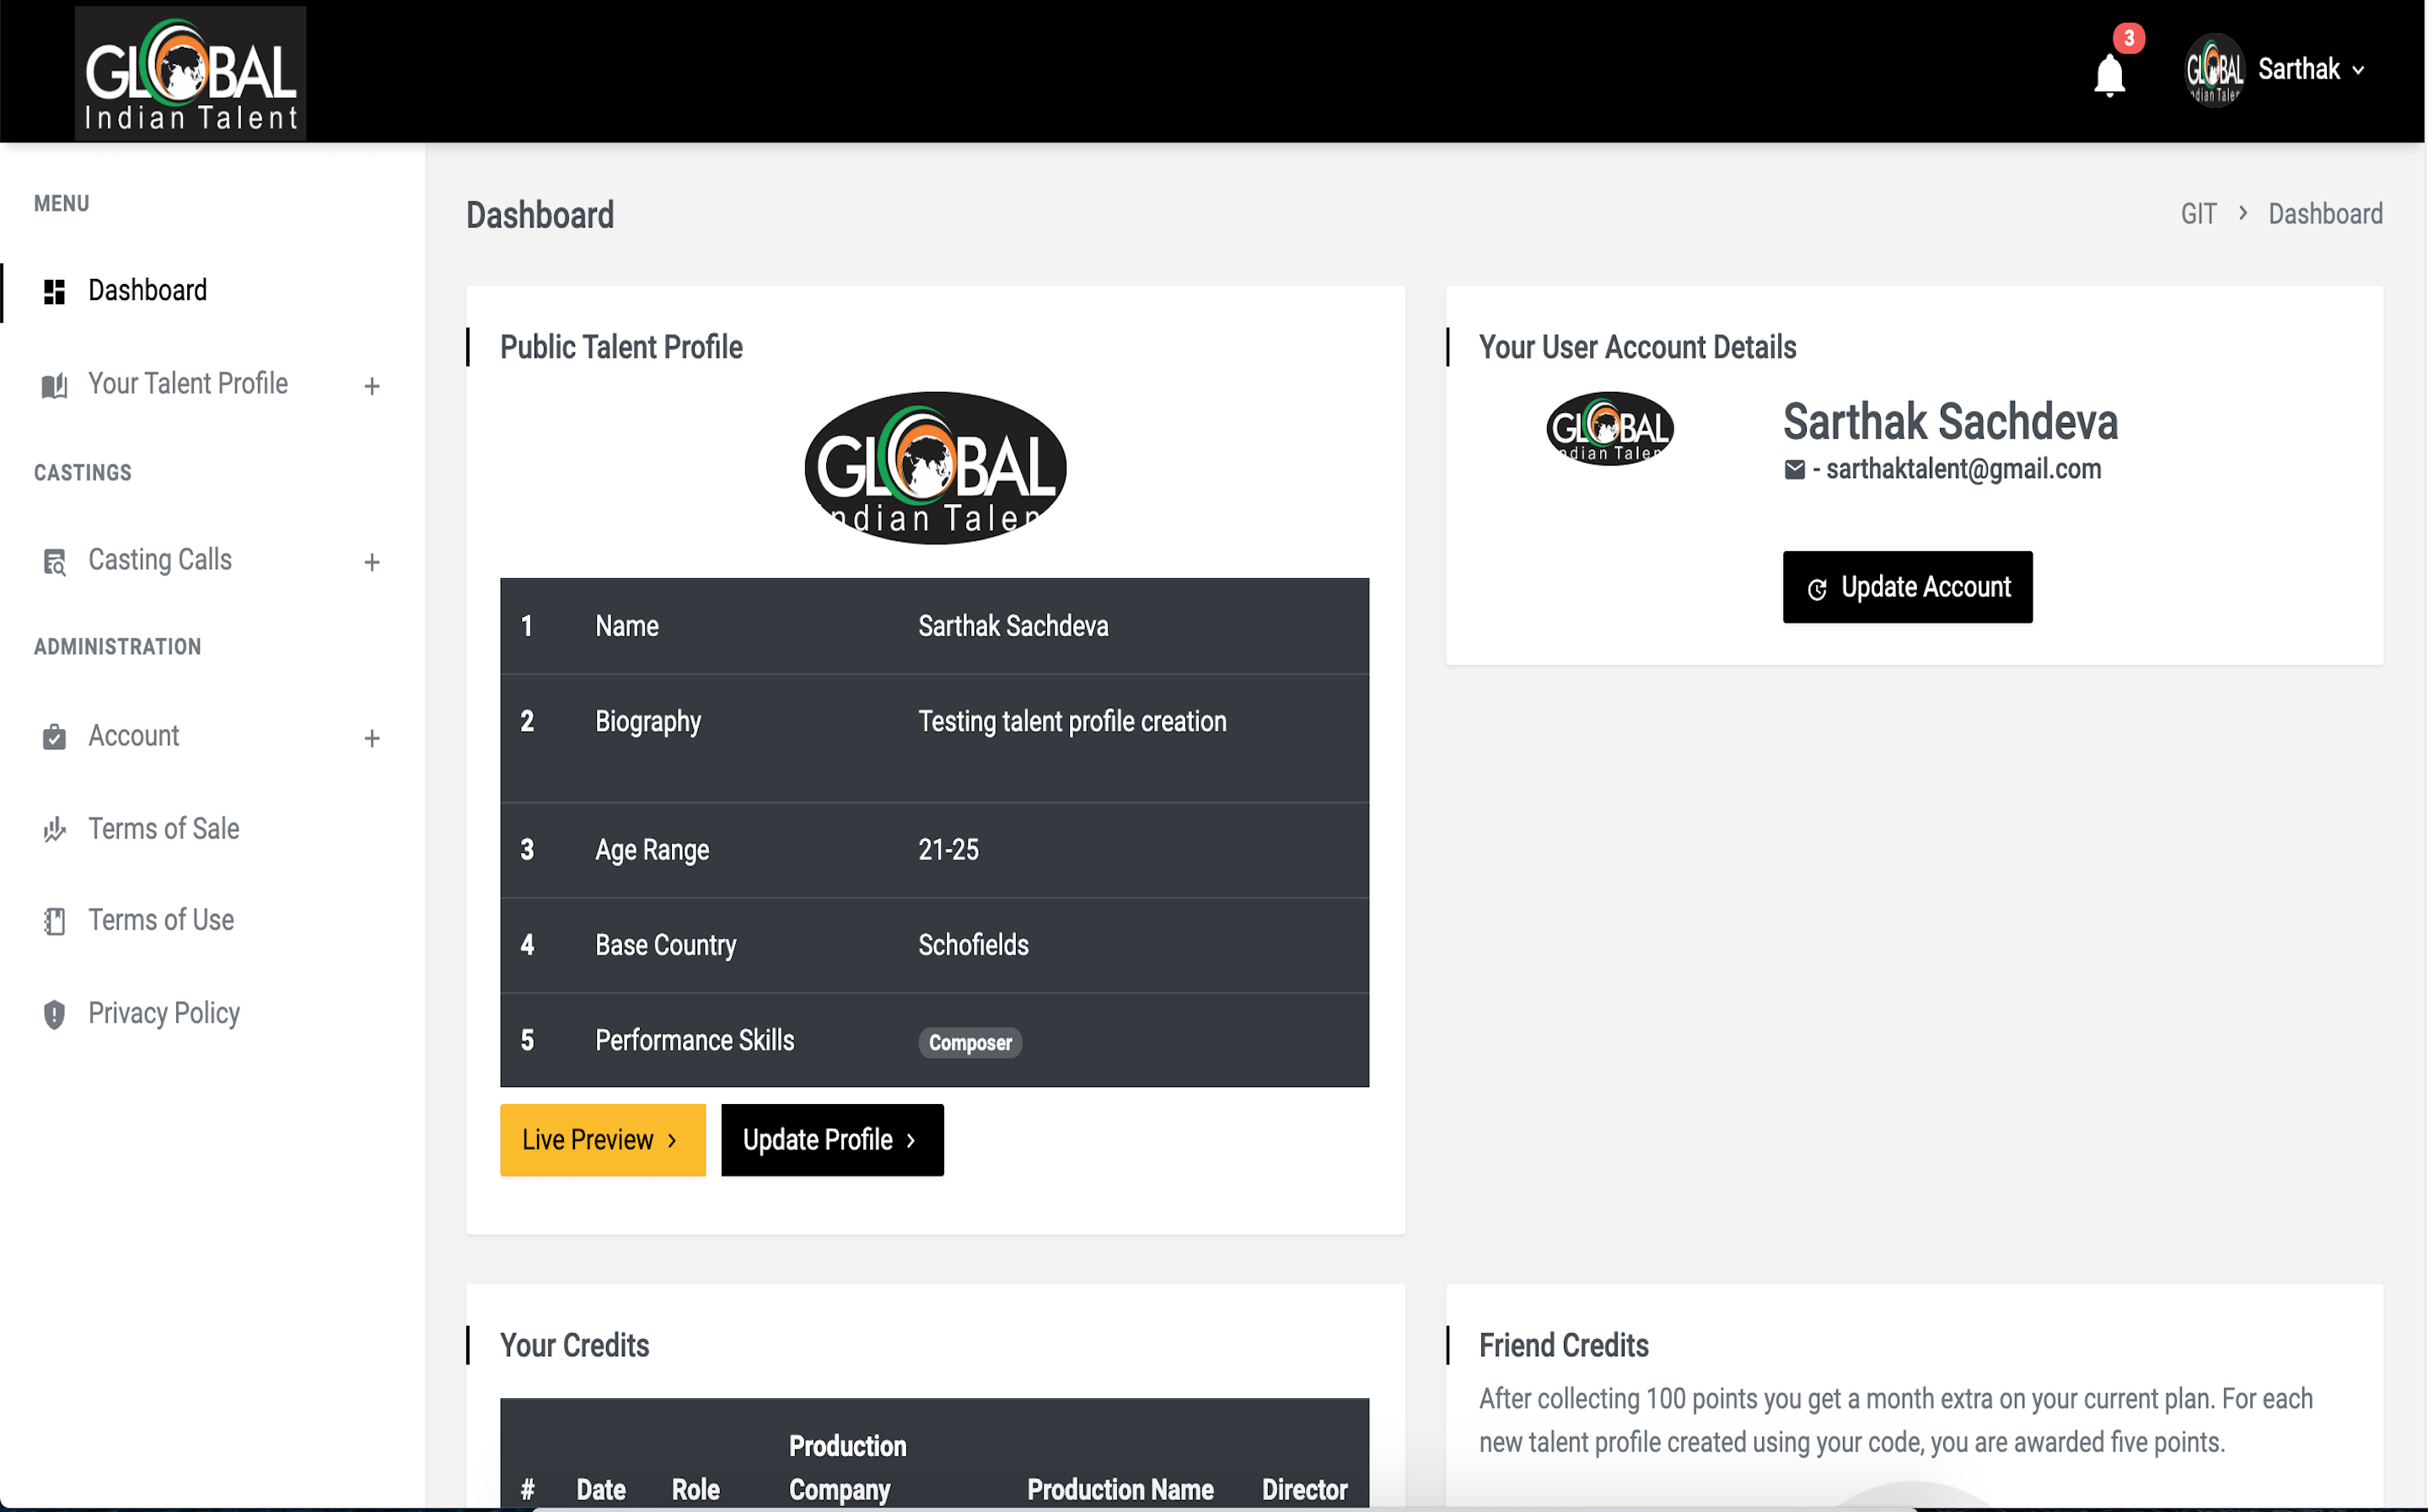Click the Update Account button

pyautogui.click(x=1906, y=587)
